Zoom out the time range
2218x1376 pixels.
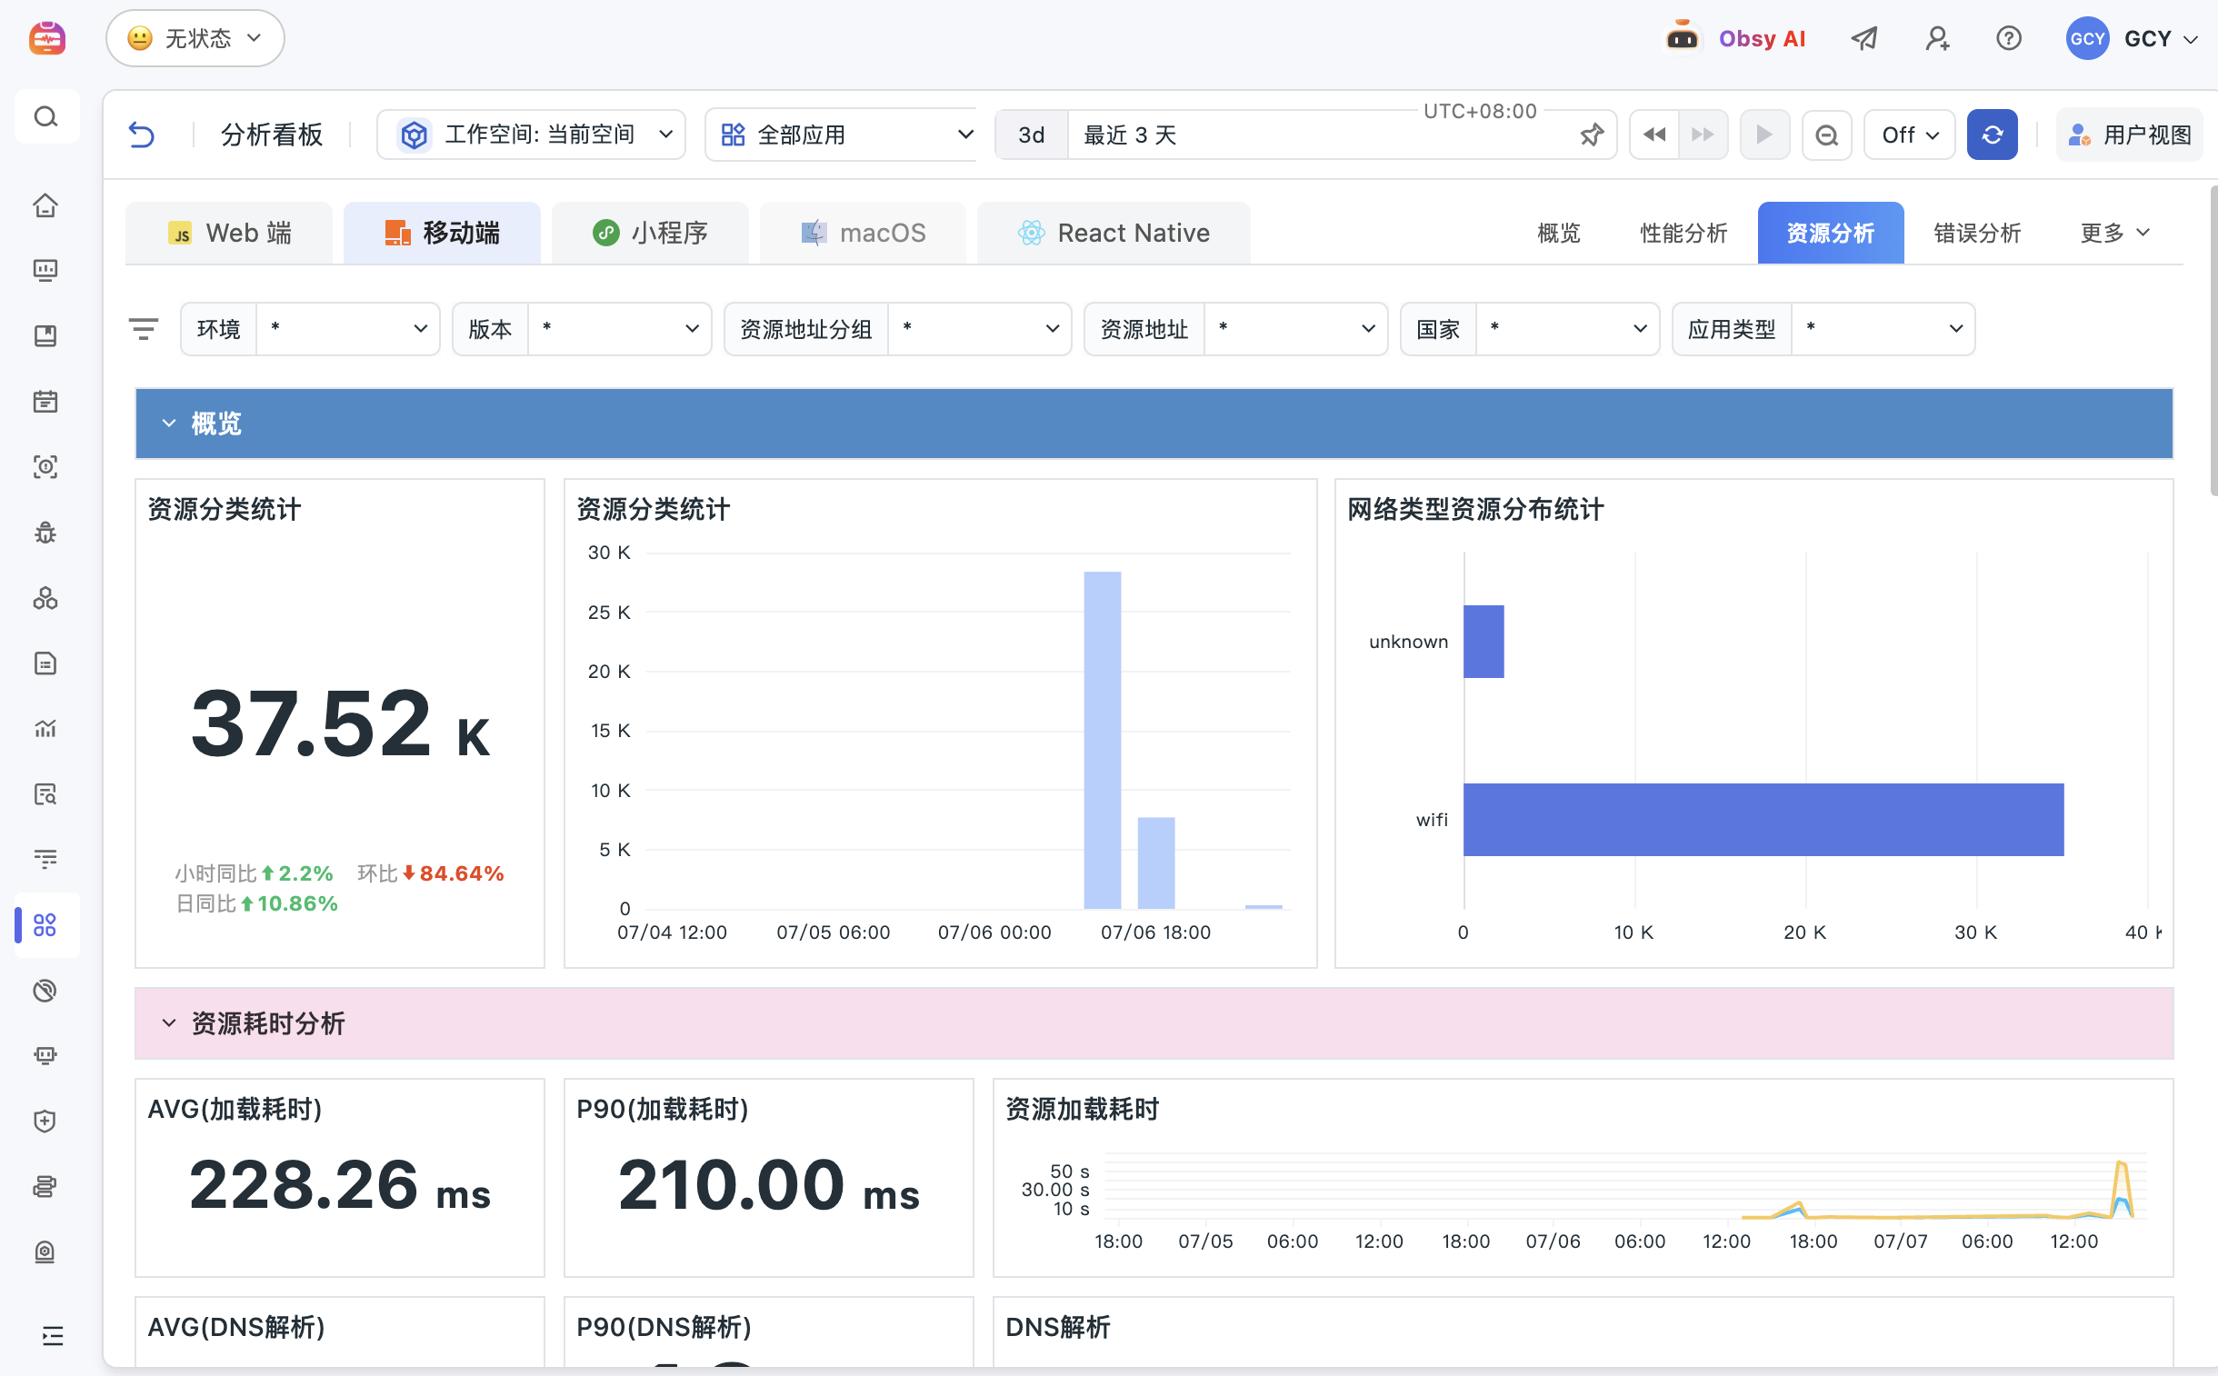pos(1825,135)
